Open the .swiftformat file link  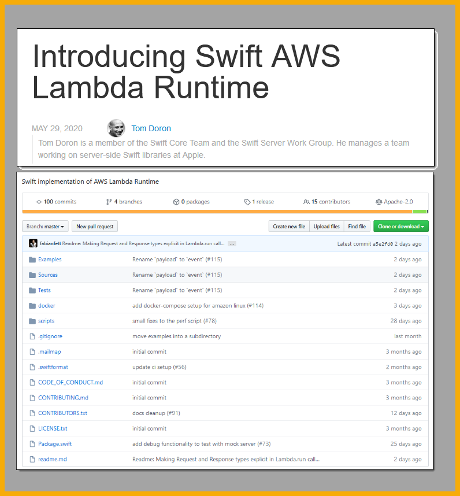pyautogui.click(x=53, y=367)
